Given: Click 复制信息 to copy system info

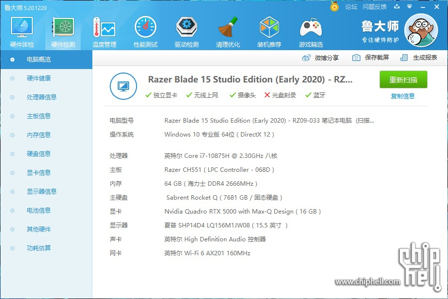Looking at the screenshot, I should (x=403, y=95).
